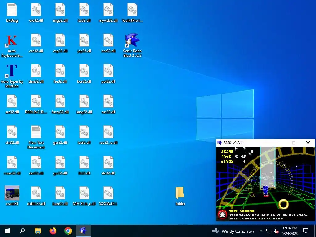Open the notification center icon
The height and width of the screenshot is (237, 316).
pyautogui.click(x=306, y=231)
